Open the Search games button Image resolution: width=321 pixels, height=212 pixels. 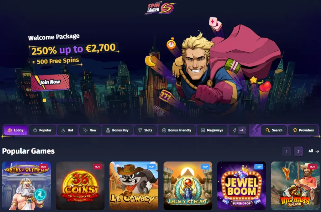click(274, 130)
